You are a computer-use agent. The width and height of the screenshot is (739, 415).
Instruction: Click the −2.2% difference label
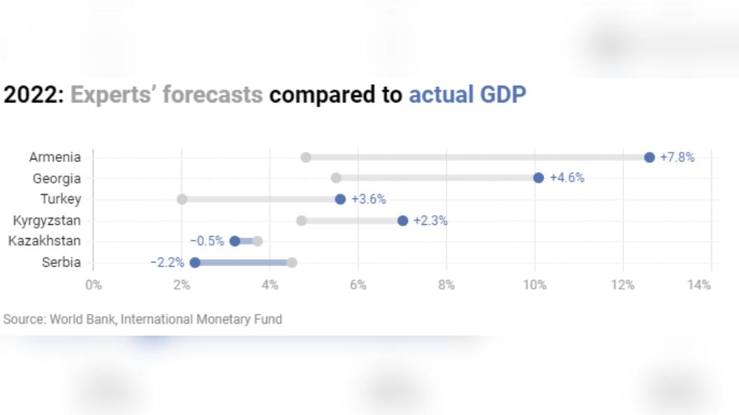point(167,263)
